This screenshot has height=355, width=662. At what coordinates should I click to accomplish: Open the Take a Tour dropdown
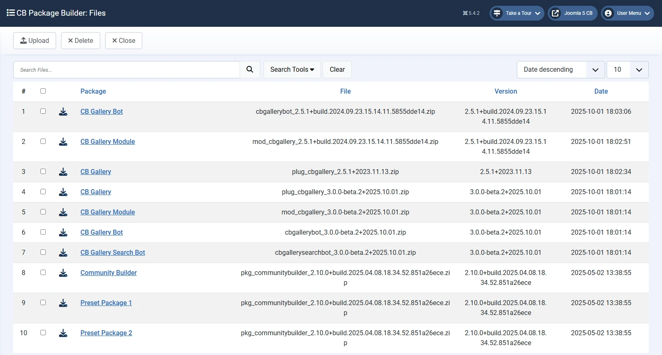(x=517, y=13)
